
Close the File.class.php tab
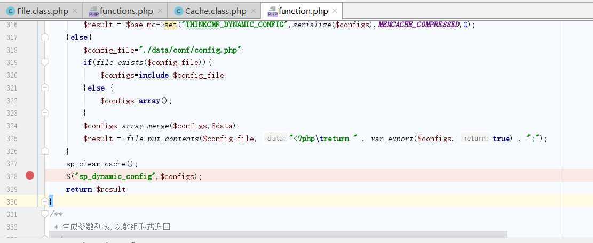coord(75,11)
